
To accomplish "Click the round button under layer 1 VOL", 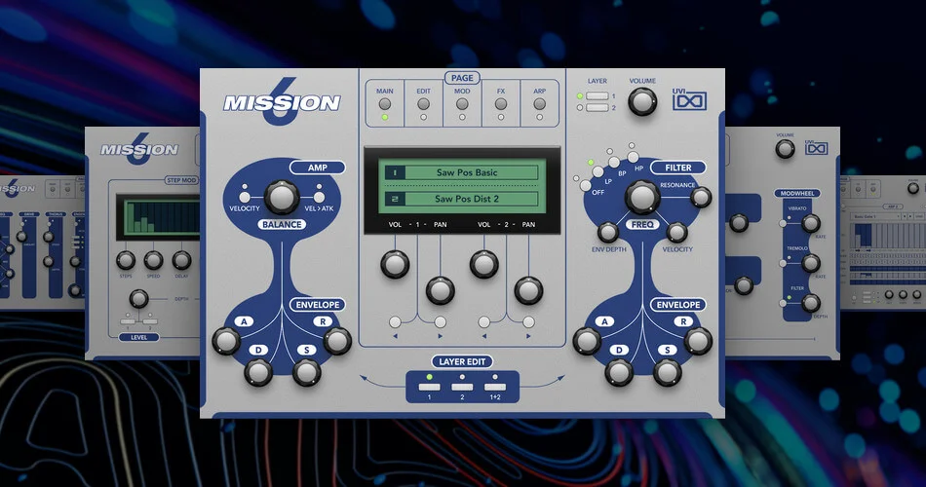I will (x=395, y=321).
